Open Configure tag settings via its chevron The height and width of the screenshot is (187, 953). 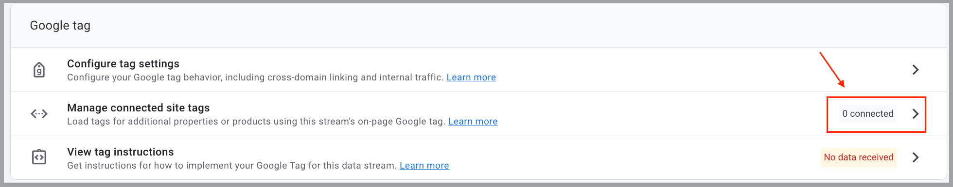(x=916, y=70)
